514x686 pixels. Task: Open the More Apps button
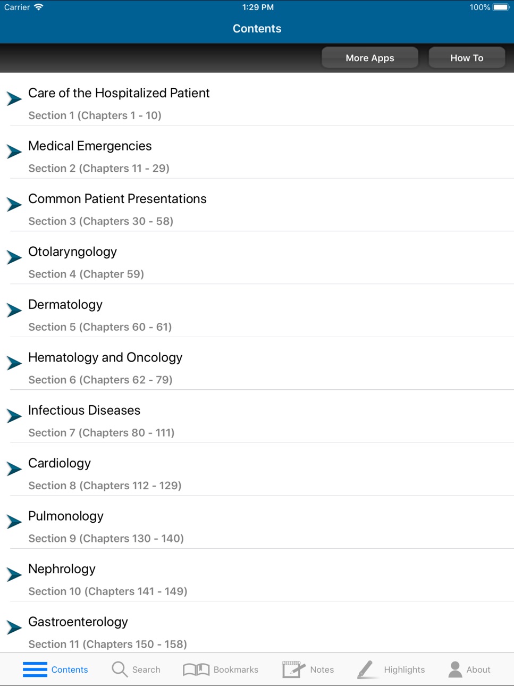tap(370, 57)
